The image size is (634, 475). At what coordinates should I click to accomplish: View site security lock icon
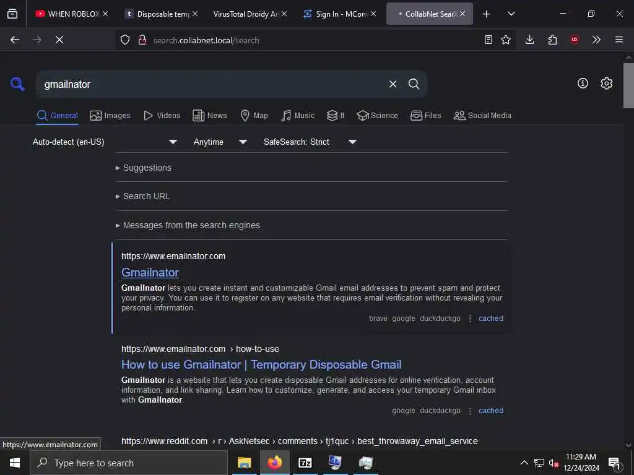tap(142, 40)
